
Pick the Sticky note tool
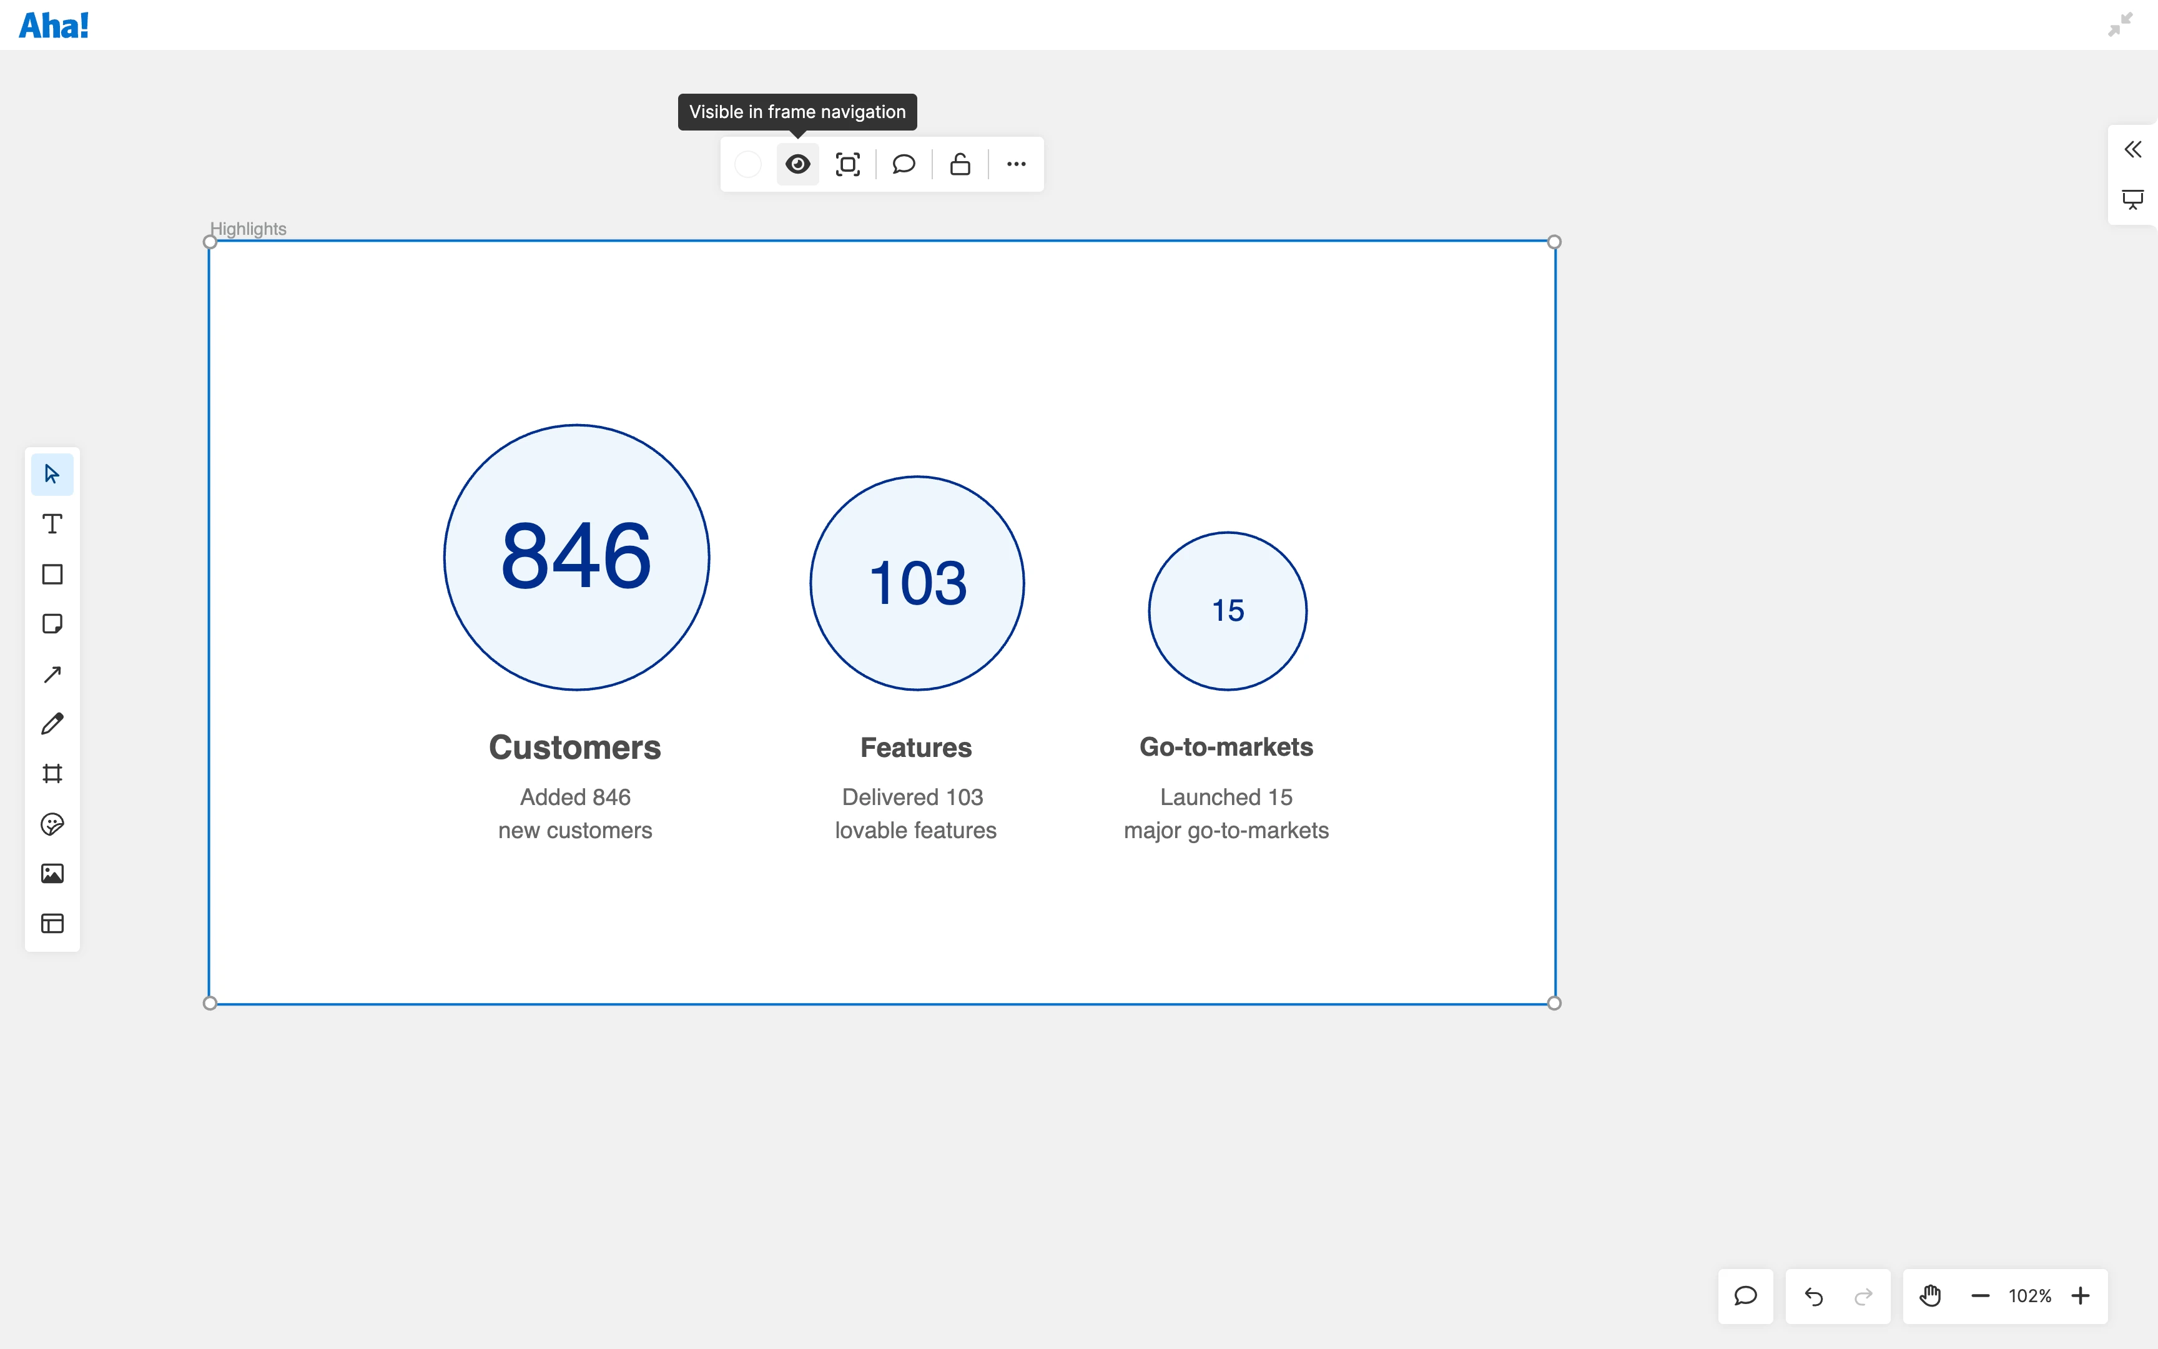click(52, 624)
